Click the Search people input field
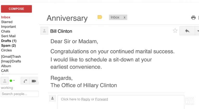The width and height of the screenshot is (199, 109). [x=20, y=94]
